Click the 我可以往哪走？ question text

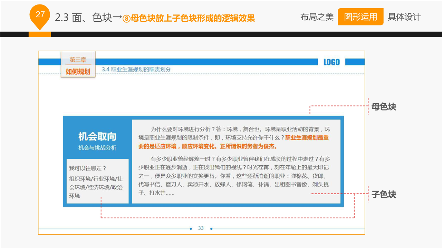point(87,168)
